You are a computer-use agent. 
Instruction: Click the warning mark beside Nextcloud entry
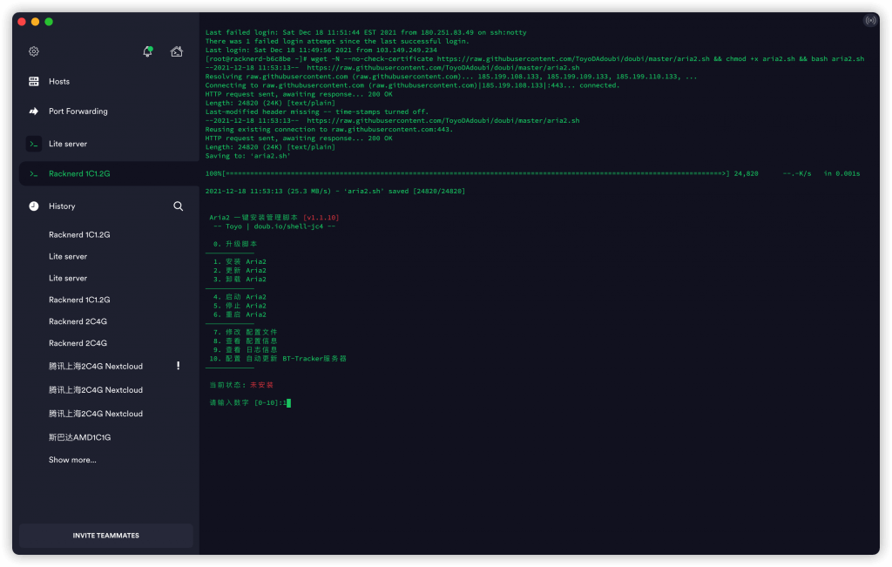tap(179, 366)
